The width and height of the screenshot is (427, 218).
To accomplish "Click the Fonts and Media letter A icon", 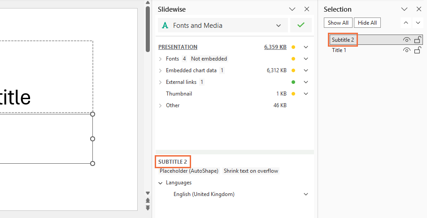I will click(165, 25).
